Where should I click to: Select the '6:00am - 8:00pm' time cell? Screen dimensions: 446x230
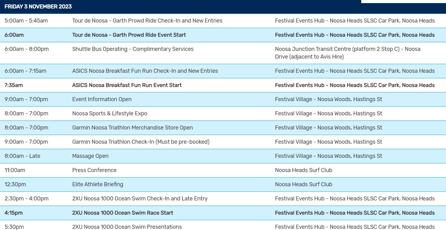pyautogui.click(x=27, y=49)
